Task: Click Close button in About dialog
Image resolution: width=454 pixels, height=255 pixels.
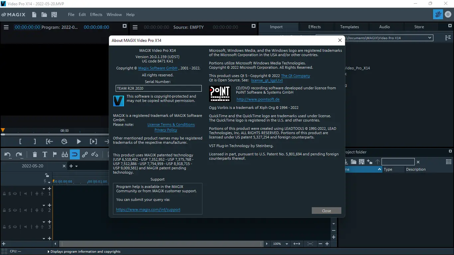Action: (x=326, y=211)
